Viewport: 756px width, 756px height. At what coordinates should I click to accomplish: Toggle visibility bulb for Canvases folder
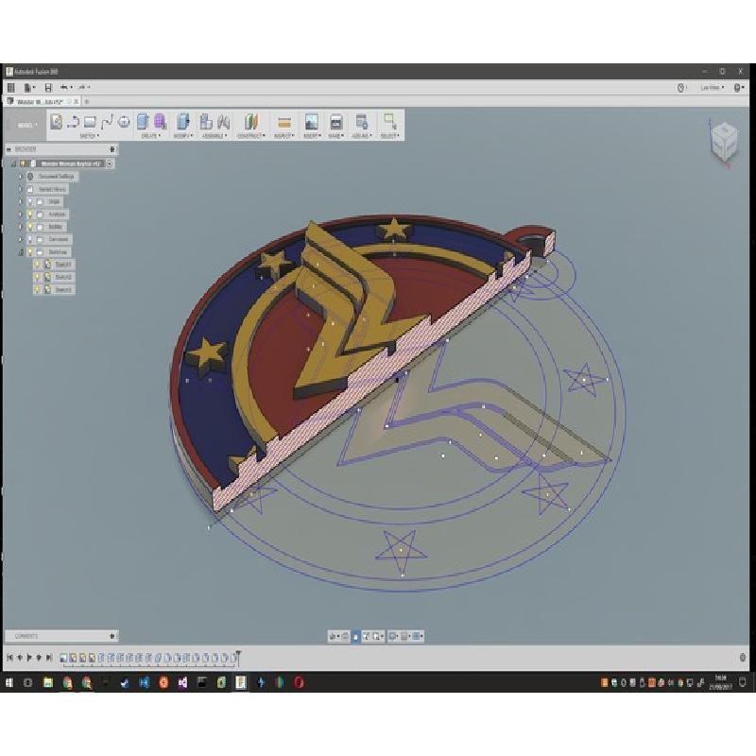[x=30, y=239]
